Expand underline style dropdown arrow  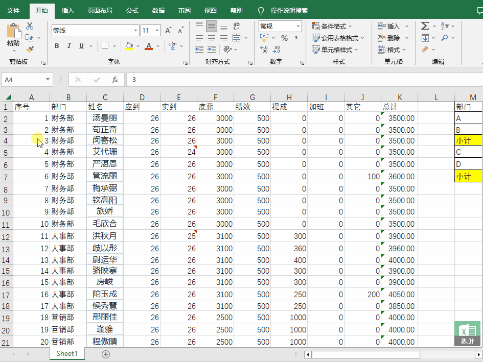tap(91, 46)
